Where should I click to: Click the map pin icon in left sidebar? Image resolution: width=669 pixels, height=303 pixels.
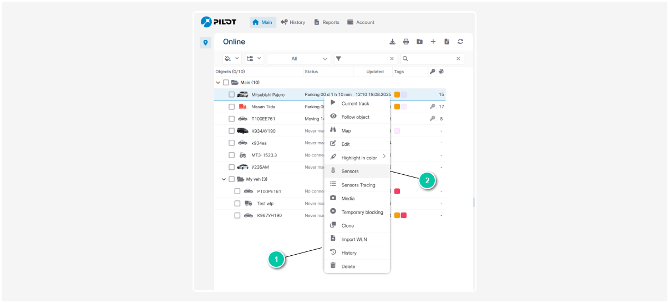[205, 43]
